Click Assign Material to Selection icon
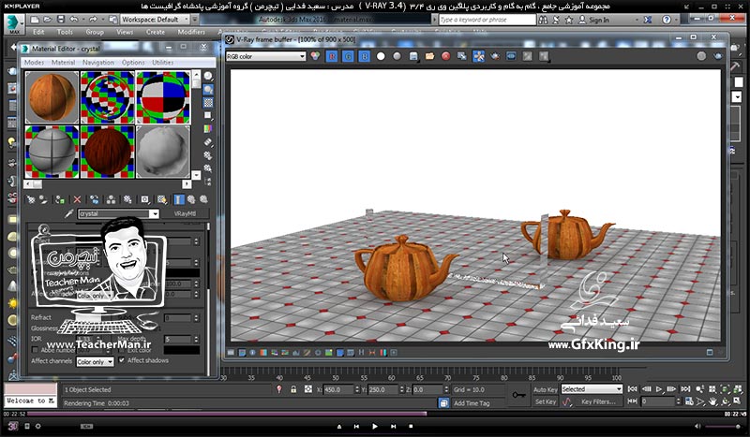This screenshot has height=437, width=750. click(x=60, y=199)
